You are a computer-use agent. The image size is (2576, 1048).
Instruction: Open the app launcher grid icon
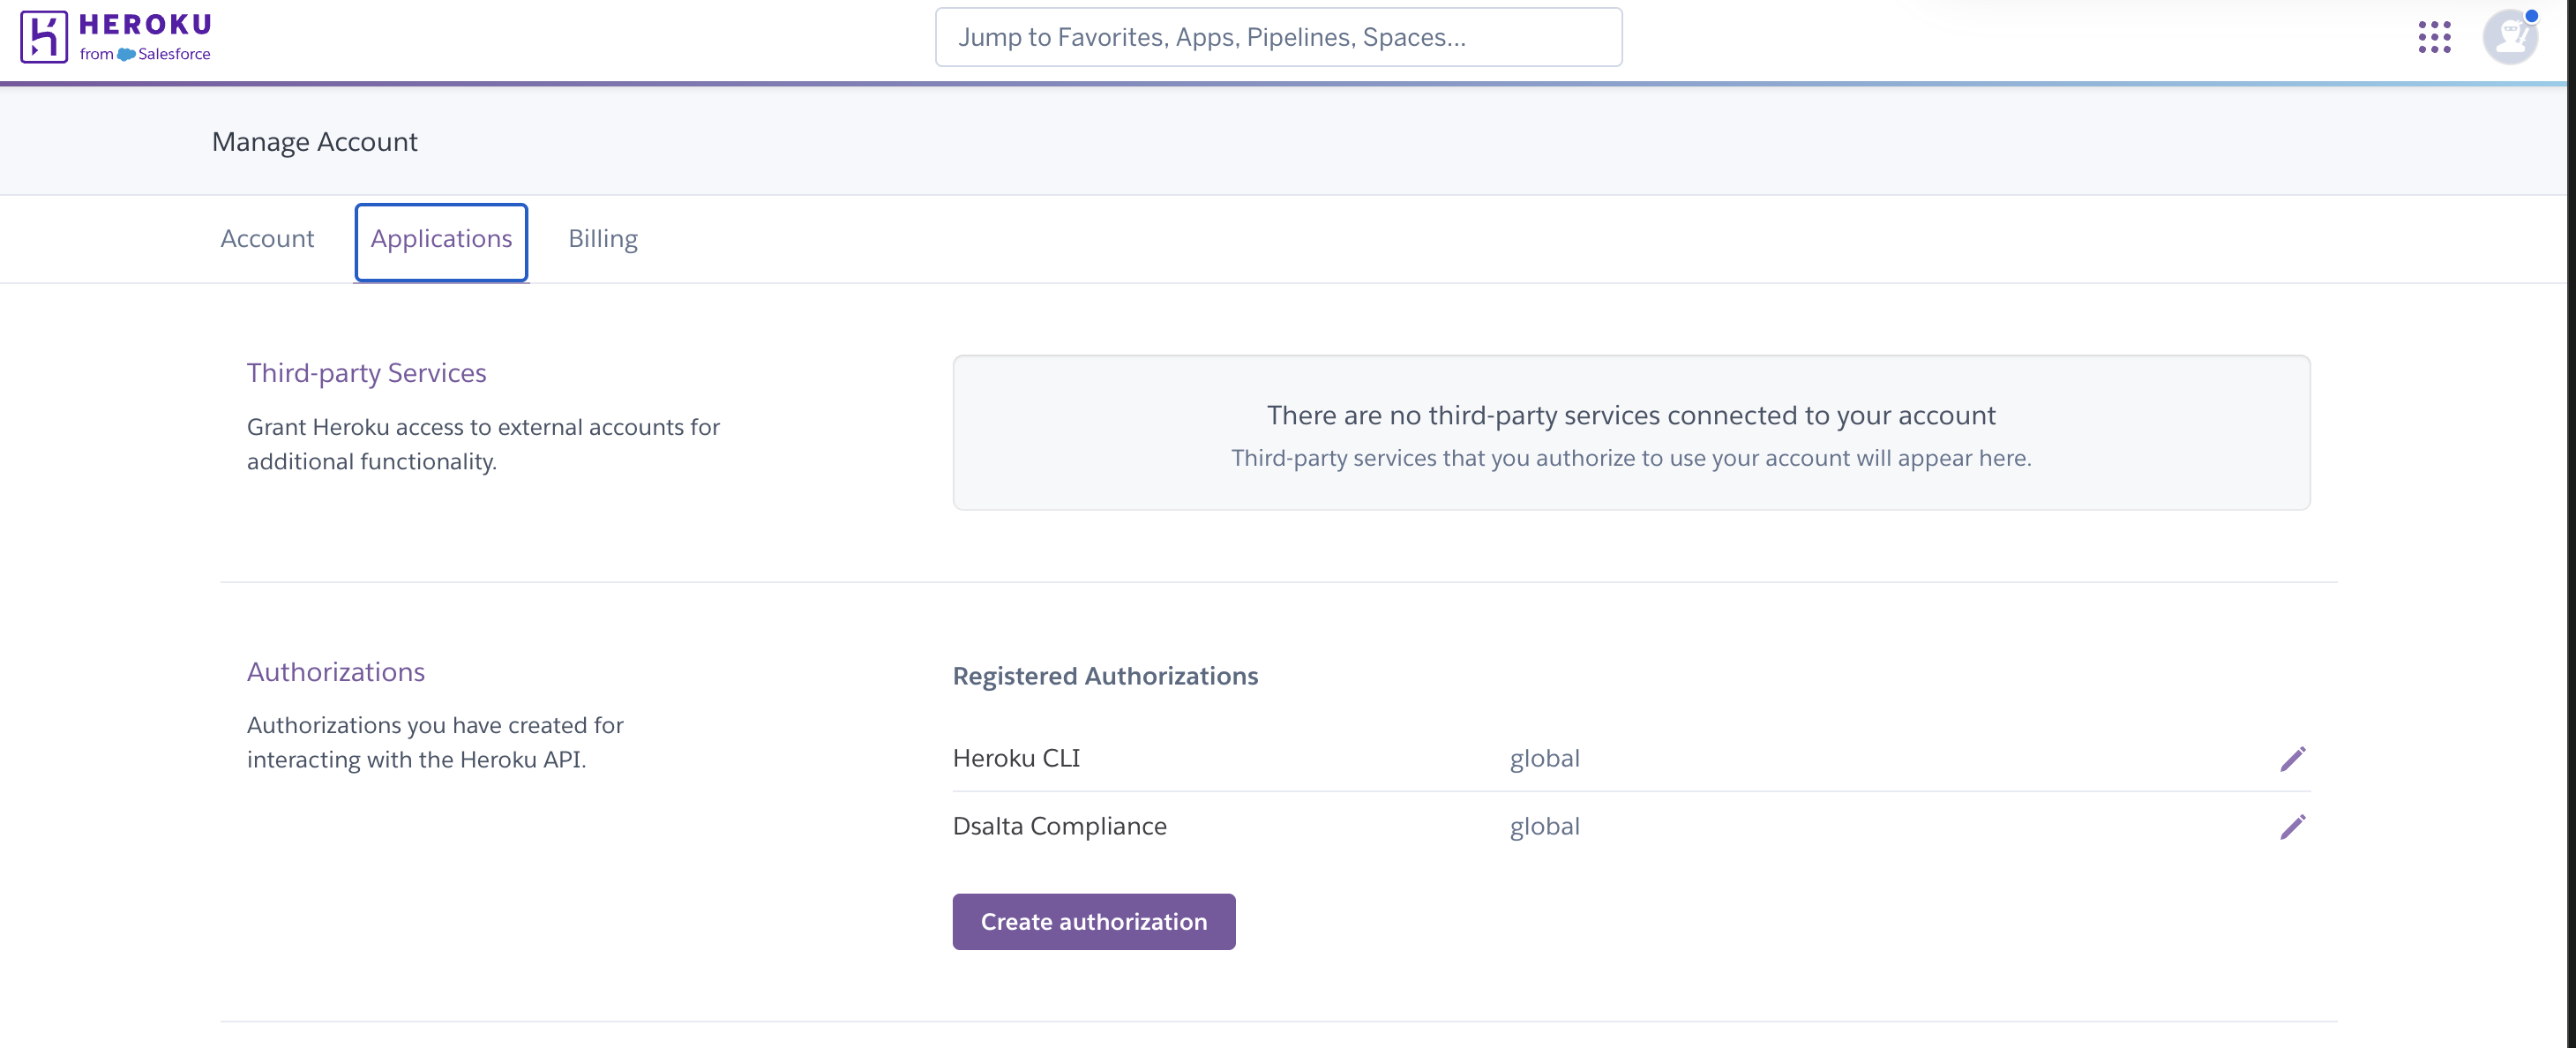click(x=2434, y=37)
